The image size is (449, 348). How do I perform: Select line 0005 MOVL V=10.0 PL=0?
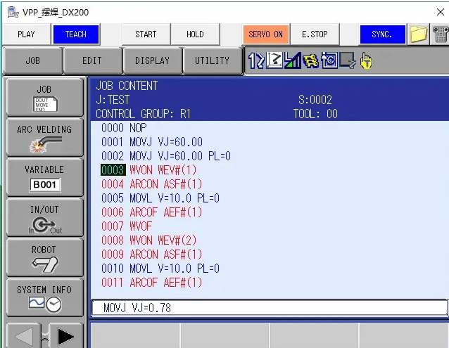pos(160,198)
